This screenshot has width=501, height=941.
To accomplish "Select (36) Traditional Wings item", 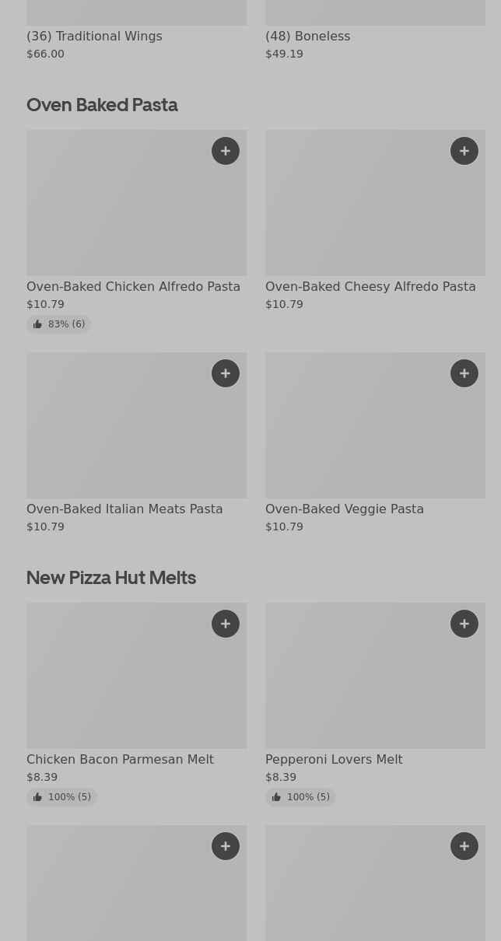I will click(x=94, y=37).
